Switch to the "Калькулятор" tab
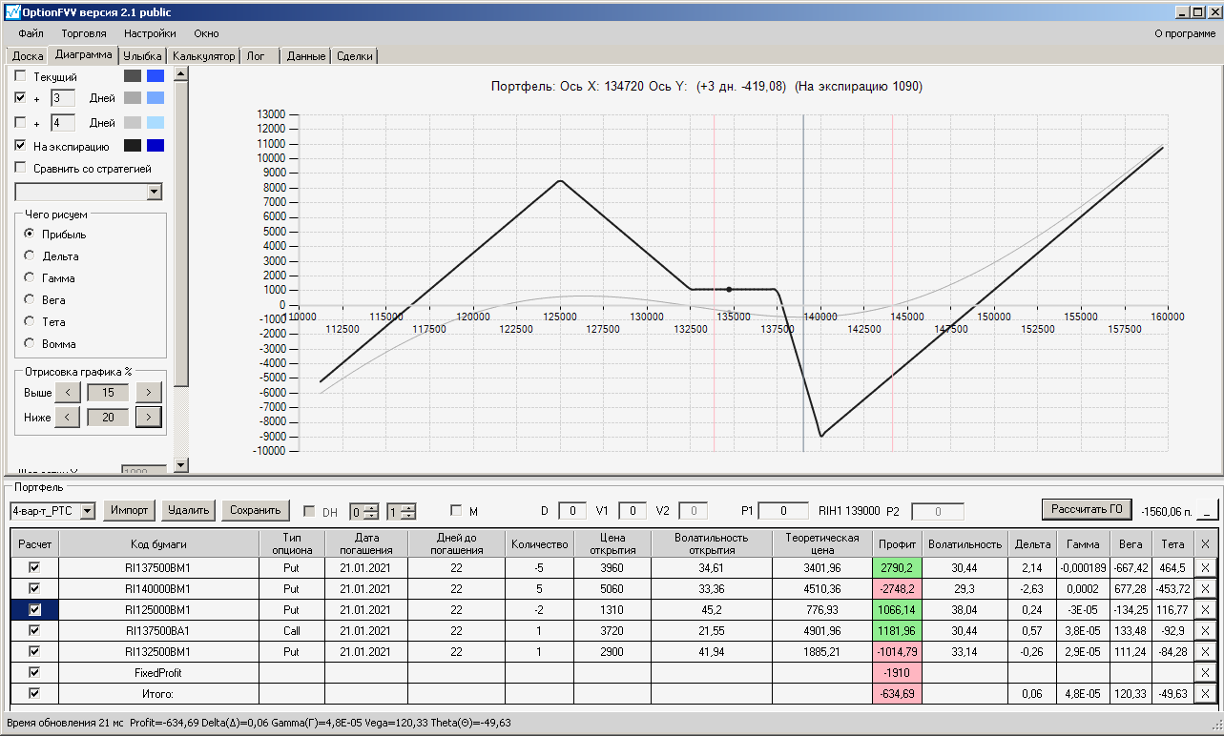The height and width of the screenshot is (736, 1224). (203, 56)
